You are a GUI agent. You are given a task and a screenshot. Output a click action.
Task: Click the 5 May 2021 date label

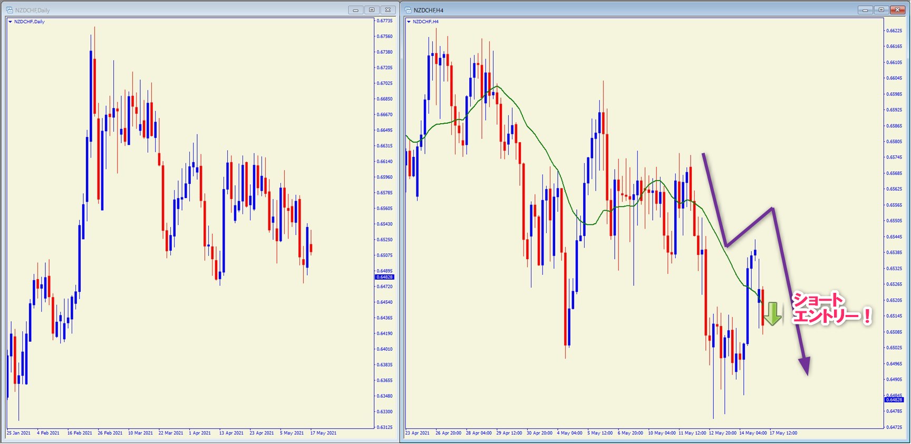tap(292, 433)
